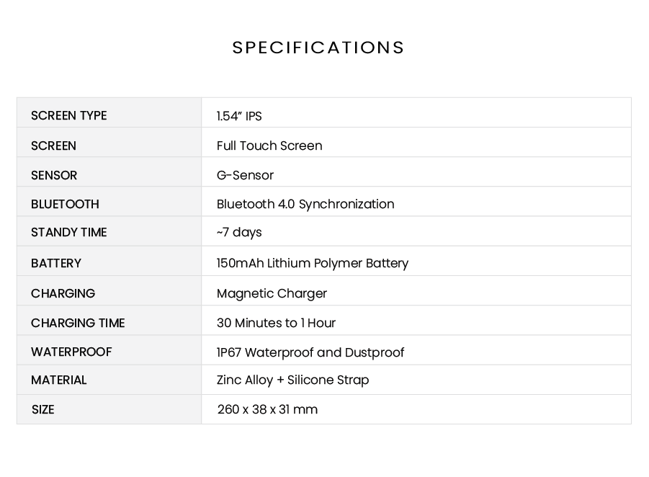
Task: Click the BLUETOOTH row label
Action: [x=65, y=204]
